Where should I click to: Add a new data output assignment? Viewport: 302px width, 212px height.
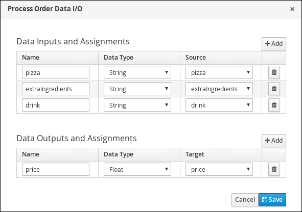(x=274, y=140)
